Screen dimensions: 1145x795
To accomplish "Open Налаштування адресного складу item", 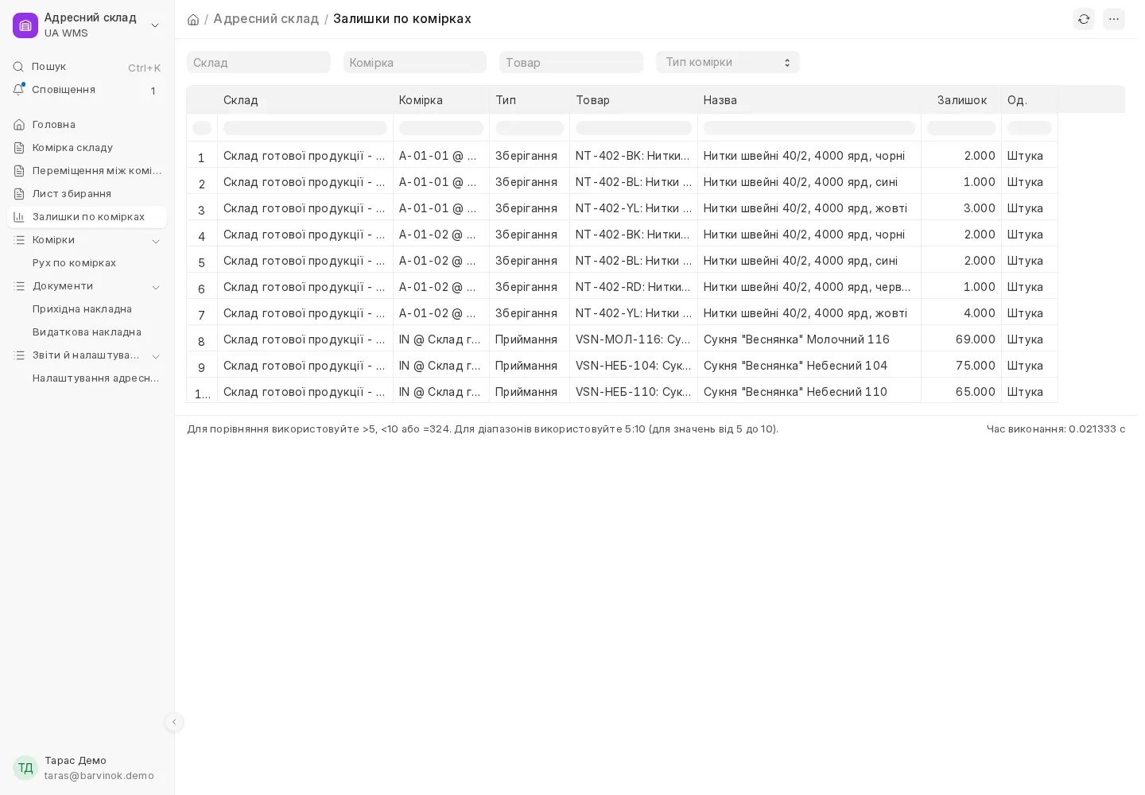I will pos(87,378).
